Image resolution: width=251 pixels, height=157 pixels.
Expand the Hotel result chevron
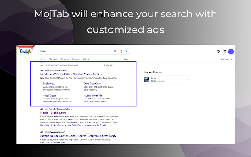[x=187, y=80]
